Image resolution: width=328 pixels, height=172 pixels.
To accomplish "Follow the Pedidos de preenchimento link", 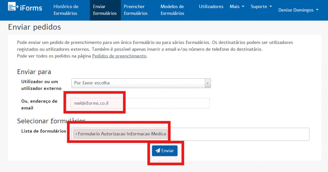I will 119,56.
